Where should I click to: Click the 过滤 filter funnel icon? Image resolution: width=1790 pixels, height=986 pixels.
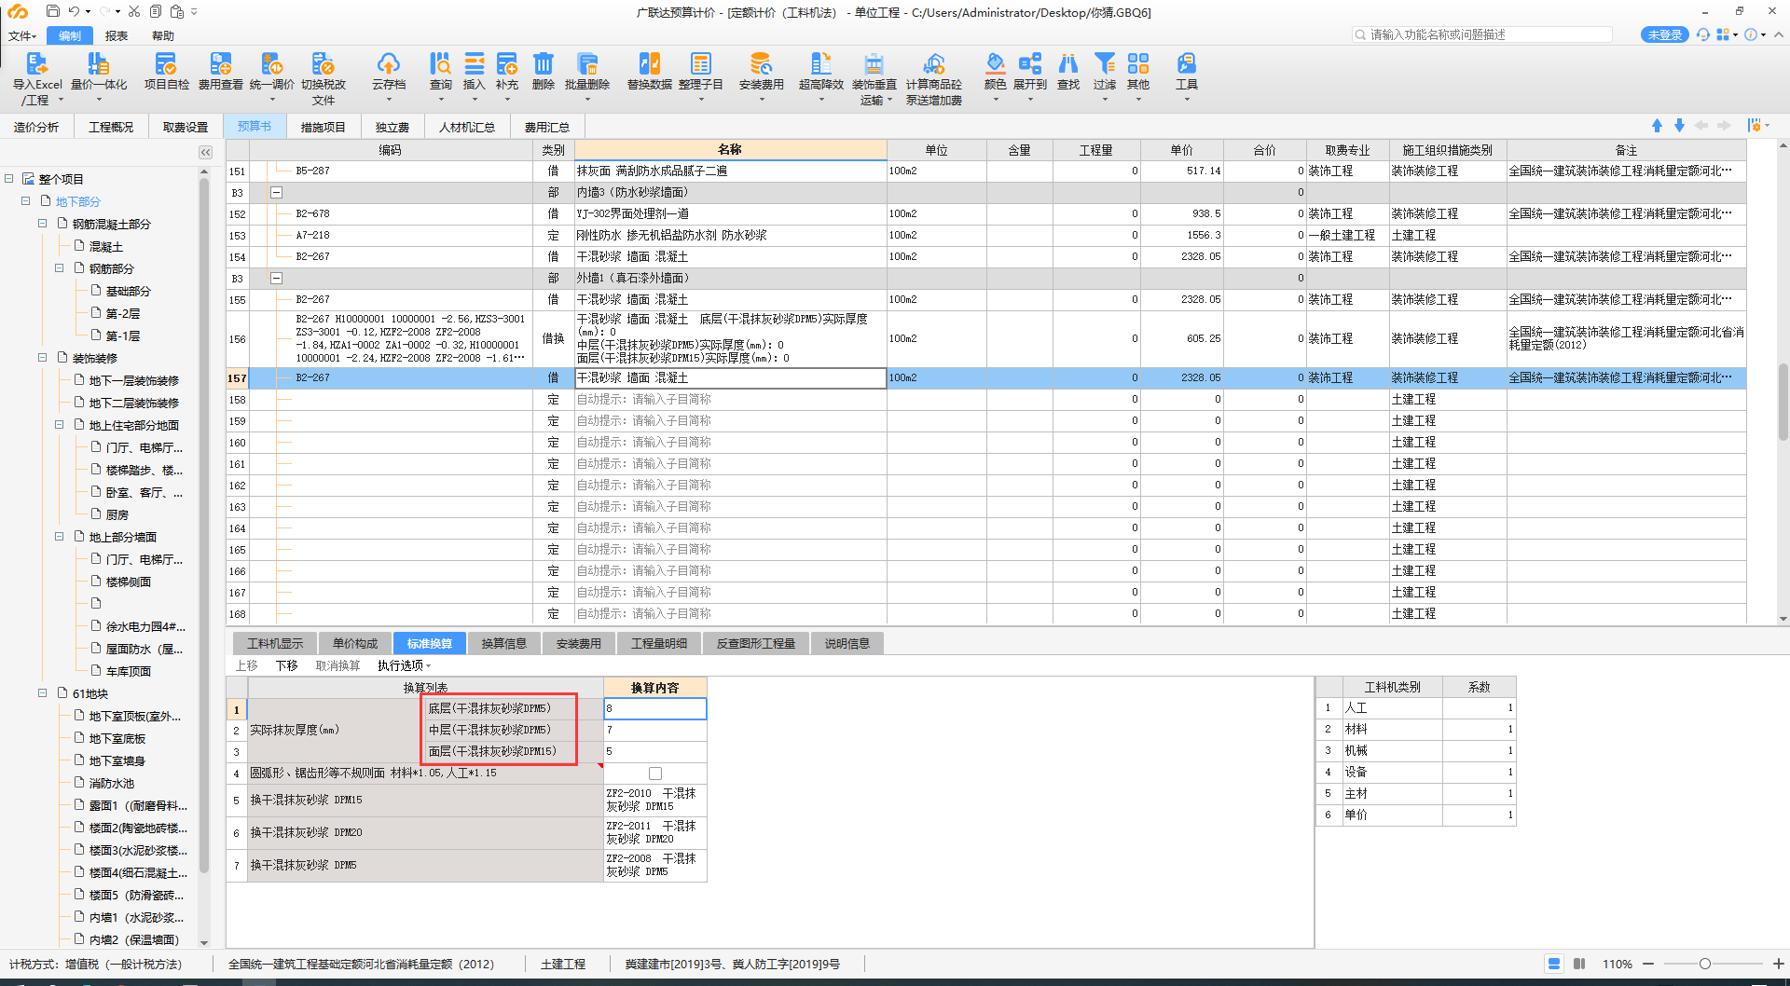click(1105, 63)
